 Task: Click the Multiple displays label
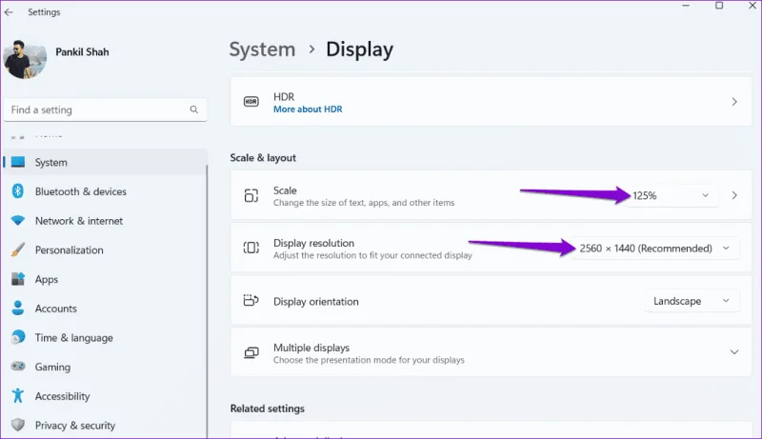(x=311, y=348)
